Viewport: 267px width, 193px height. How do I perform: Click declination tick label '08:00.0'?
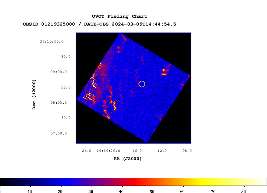pos(59,103)
